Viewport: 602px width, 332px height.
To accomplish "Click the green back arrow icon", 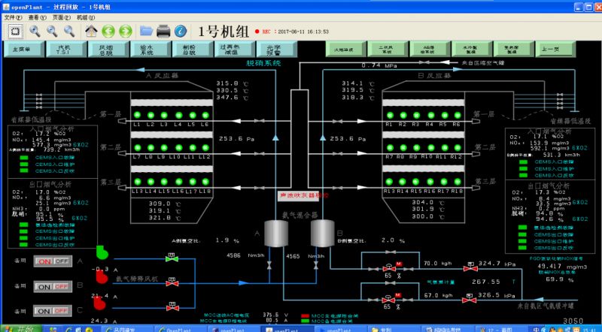I will (109, 31).
